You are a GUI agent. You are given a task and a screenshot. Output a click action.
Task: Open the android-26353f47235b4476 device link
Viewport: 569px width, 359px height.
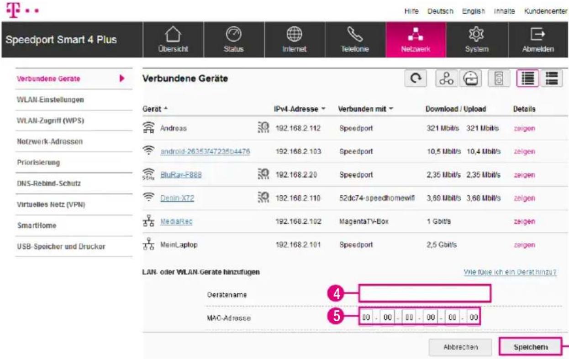click(205, 152)
